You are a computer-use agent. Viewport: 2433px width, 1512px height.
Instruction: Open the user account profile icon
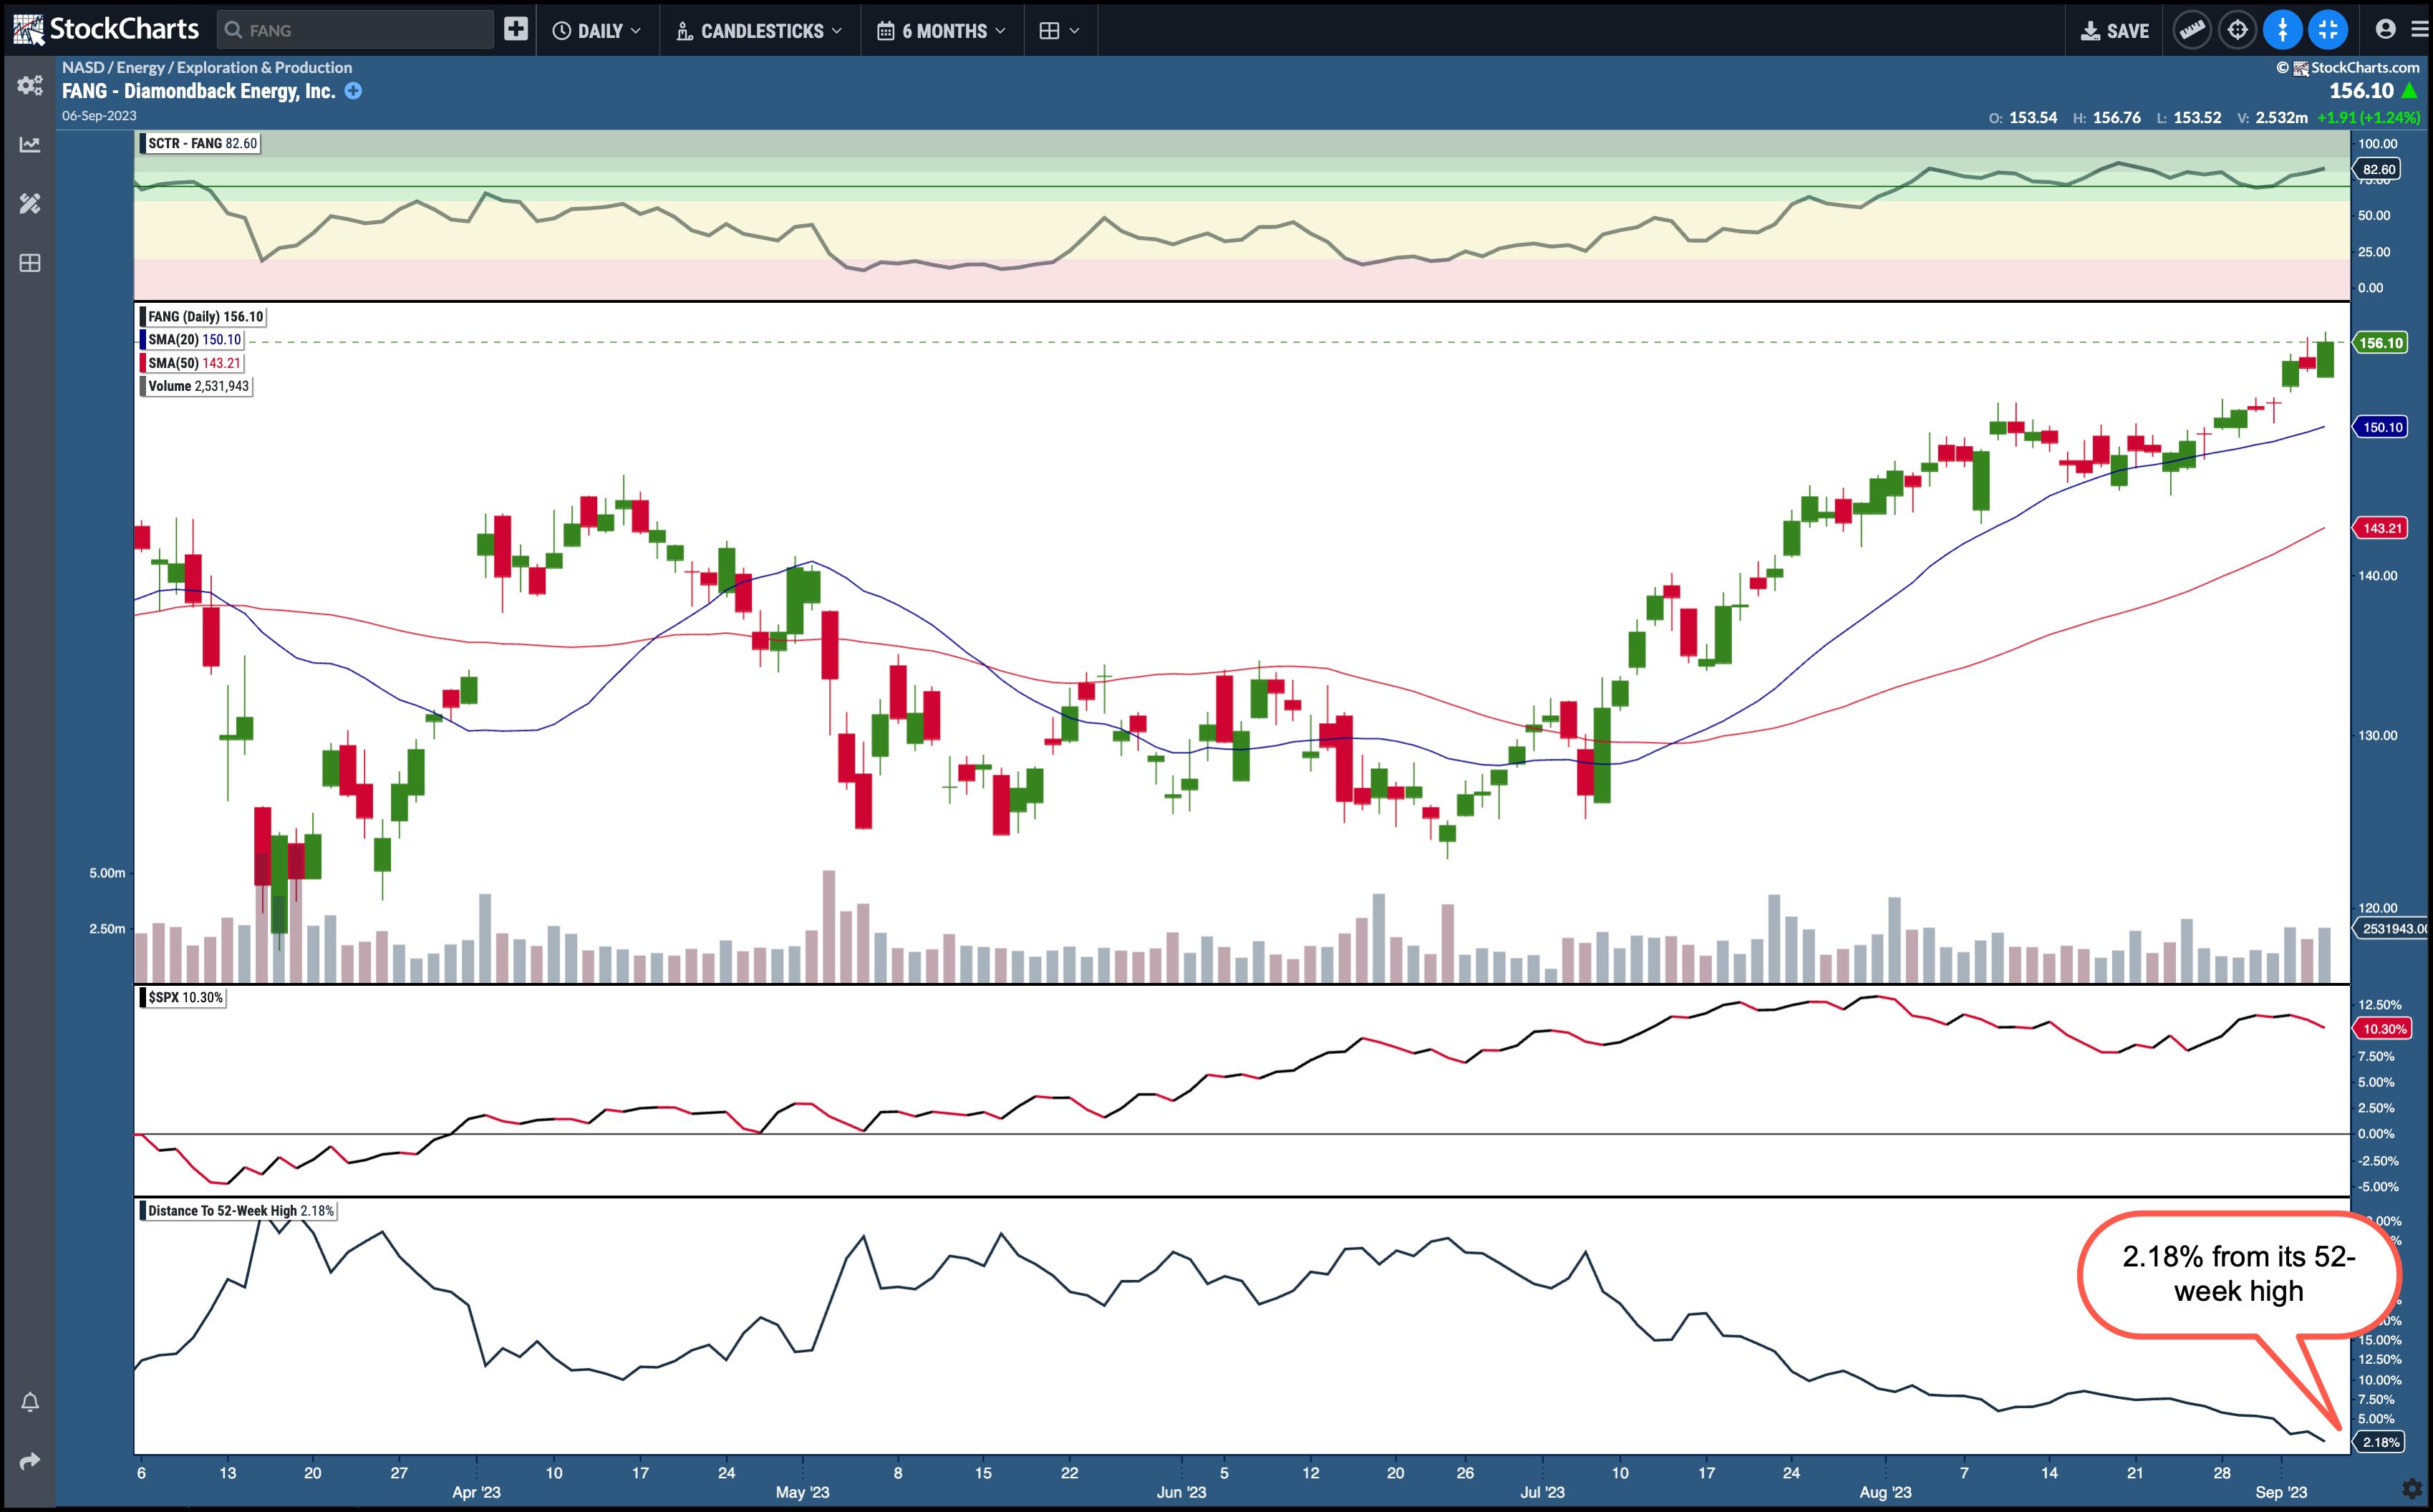[x=2385, y=30]
